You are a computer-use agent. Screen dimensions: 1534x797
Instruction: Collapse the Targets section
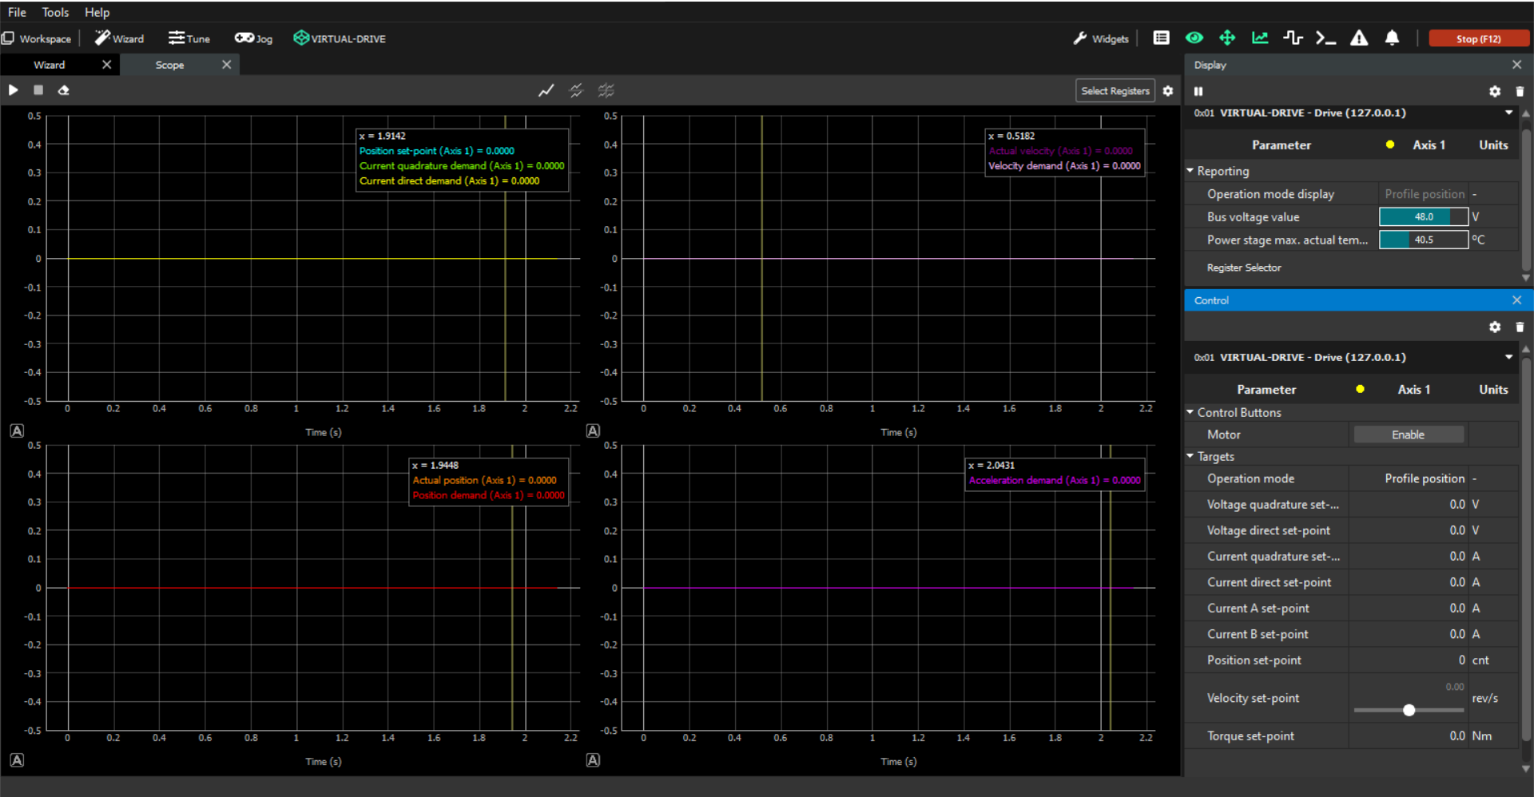tap(1190, 457)
